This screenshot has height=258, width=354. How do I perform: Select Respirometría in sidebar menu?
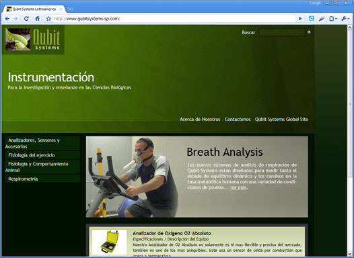[42, 179]
